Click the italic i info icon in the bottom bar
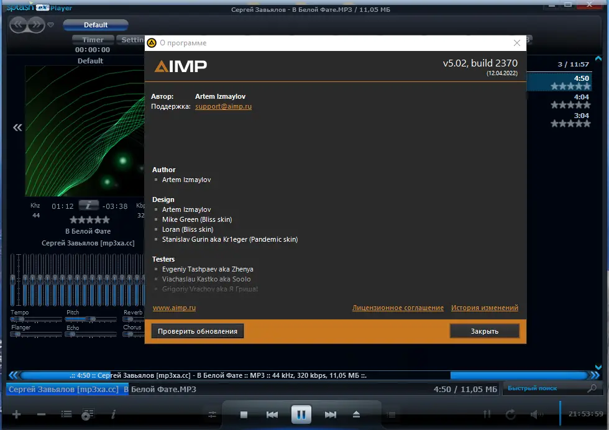609x430 pixels. 113,414
